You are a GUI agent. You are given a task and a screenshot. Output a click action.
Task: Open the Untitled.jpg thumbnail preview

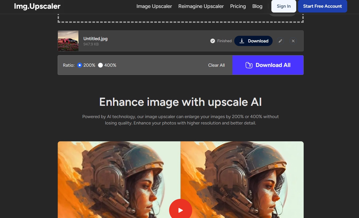(68, 41)
